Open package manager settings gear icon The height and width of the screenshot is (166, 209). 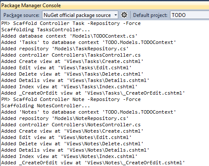point(124,15)
